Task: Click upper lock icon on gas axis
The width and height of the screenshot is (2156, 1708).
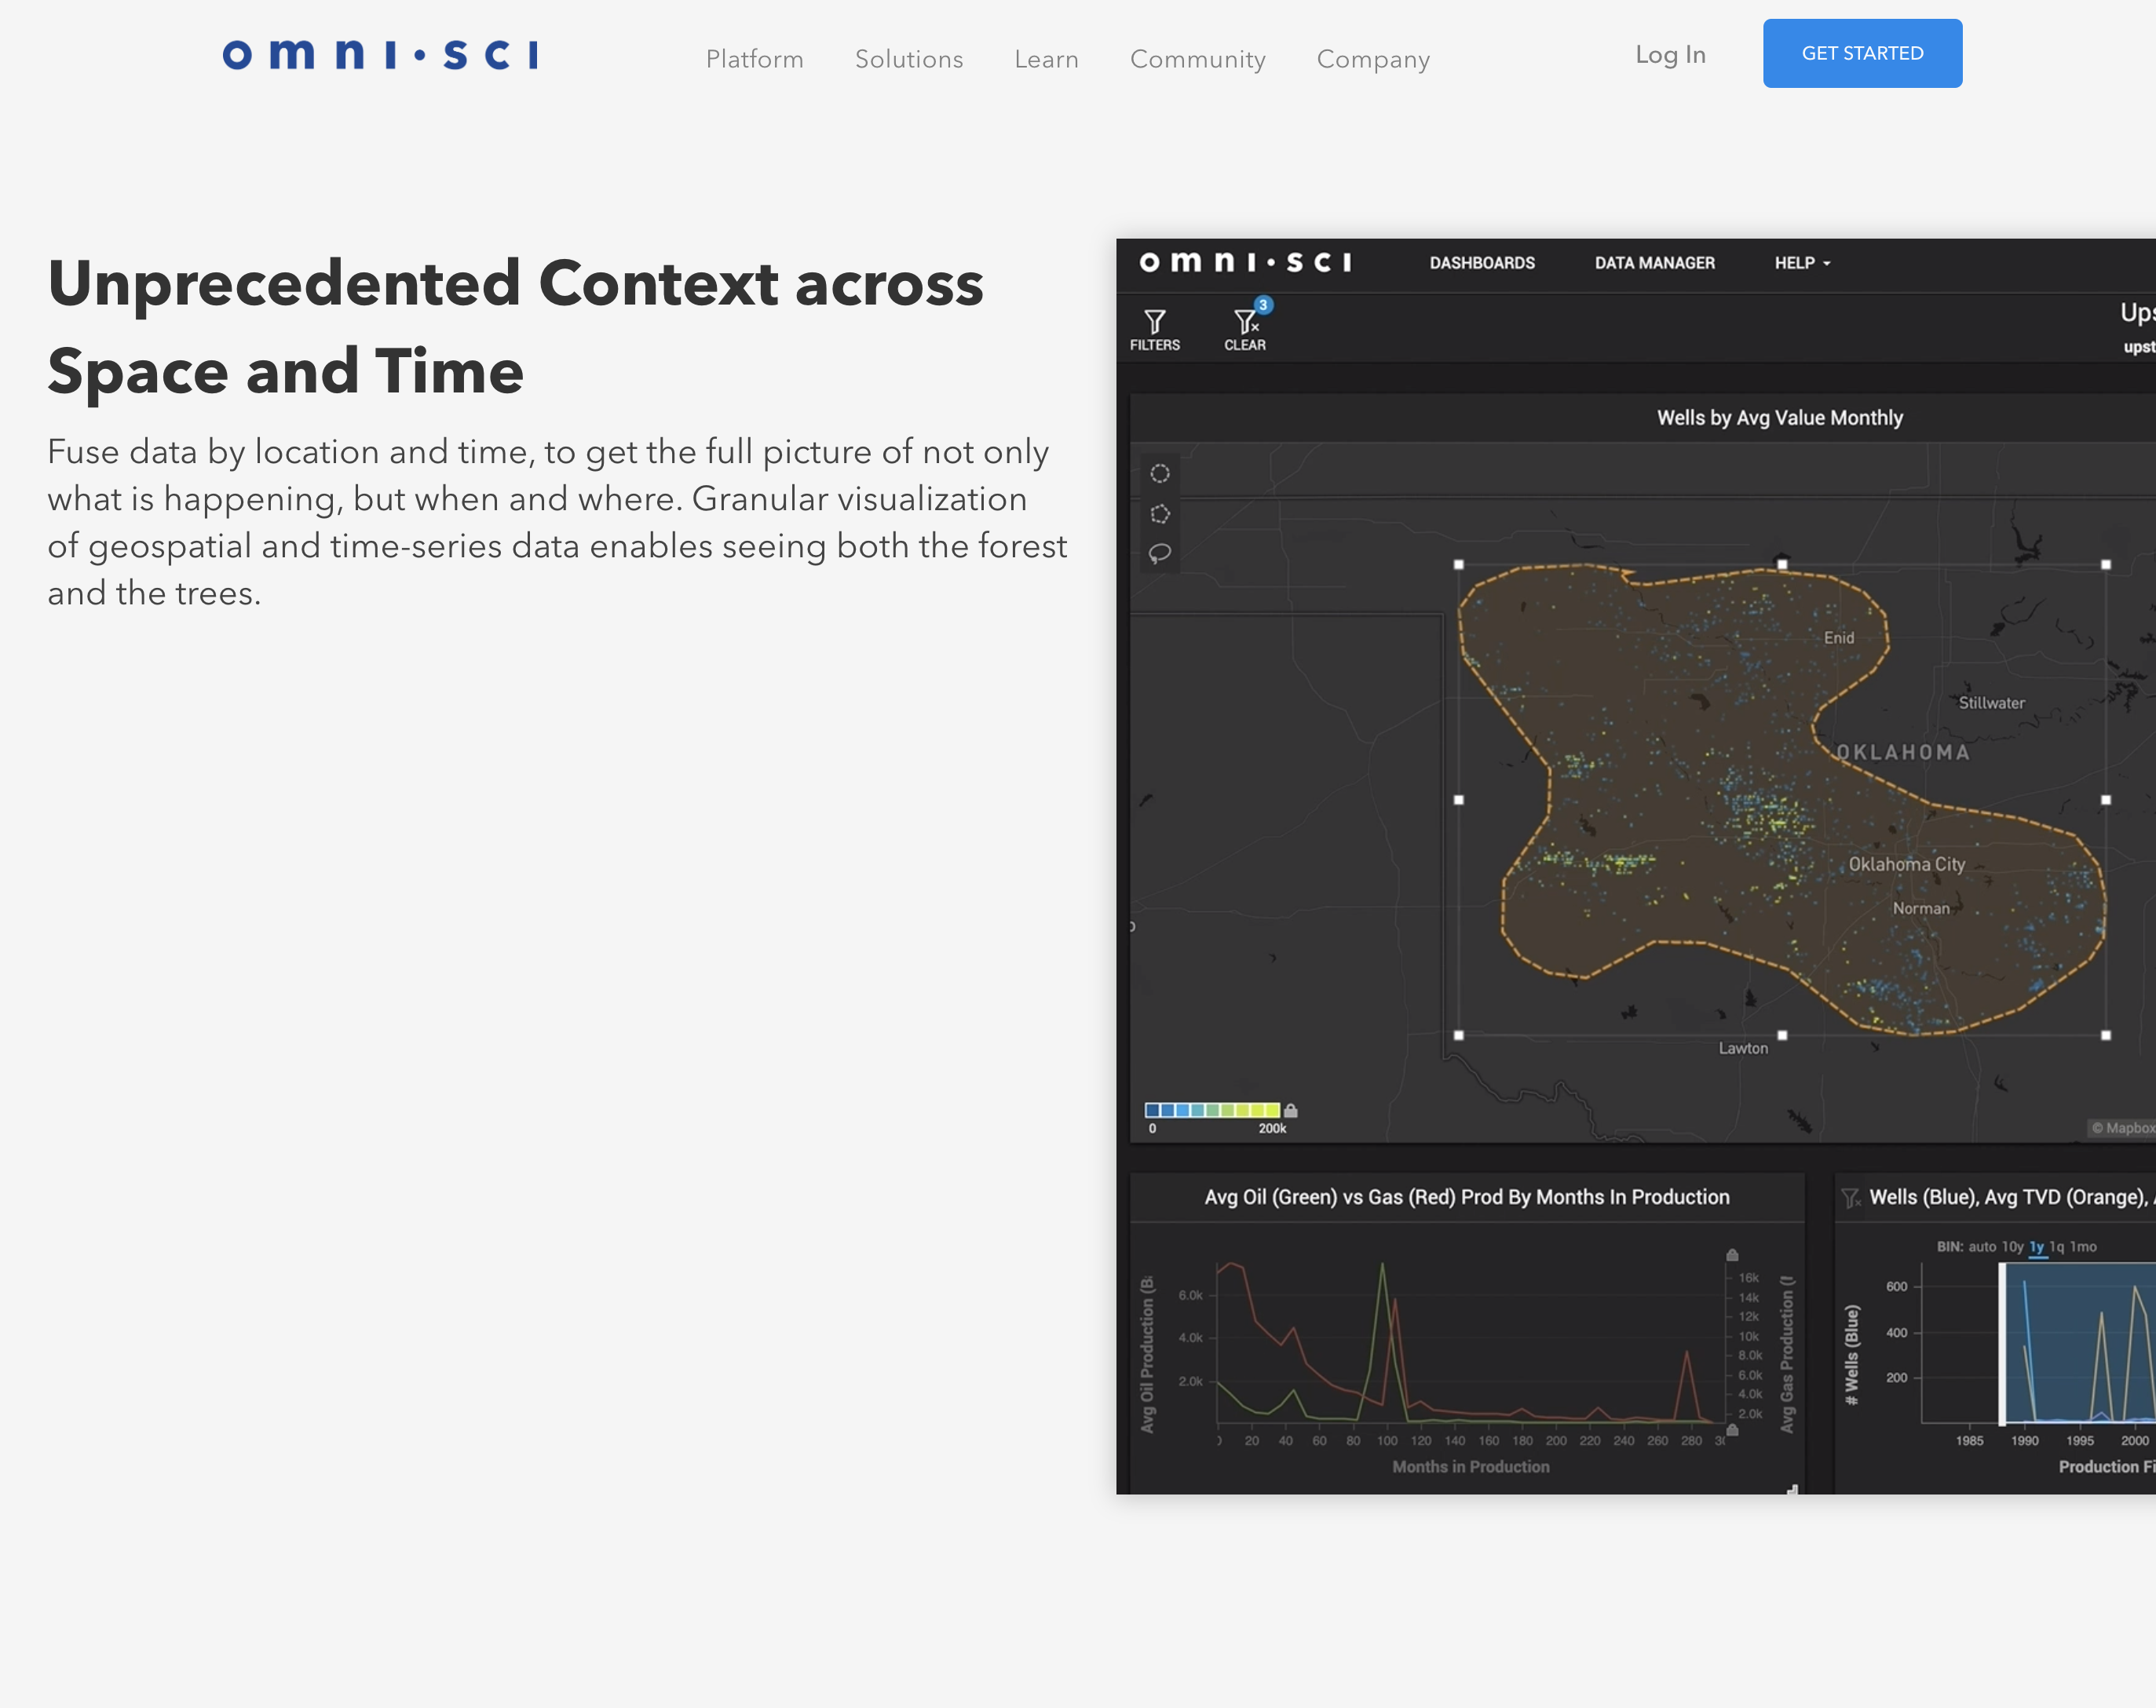Action: coord(1732,1255)
